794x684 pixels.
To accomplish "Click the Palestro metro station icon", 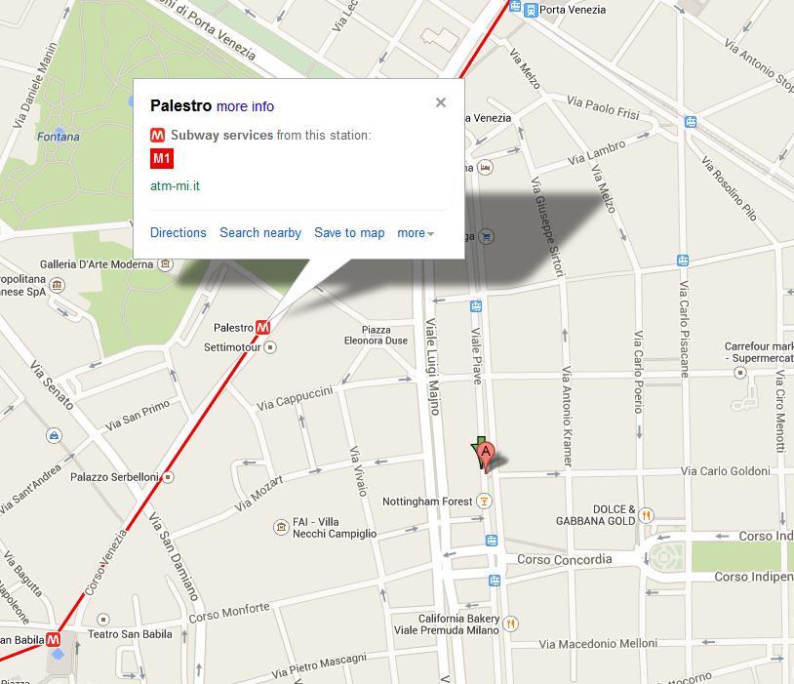I will pyautogui.click(x=262, y=327).
